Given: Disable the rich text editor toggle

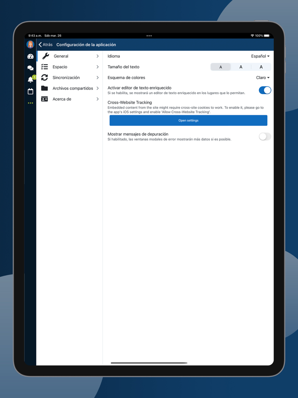Looking at the screenshot, I should tap(265, 90).
